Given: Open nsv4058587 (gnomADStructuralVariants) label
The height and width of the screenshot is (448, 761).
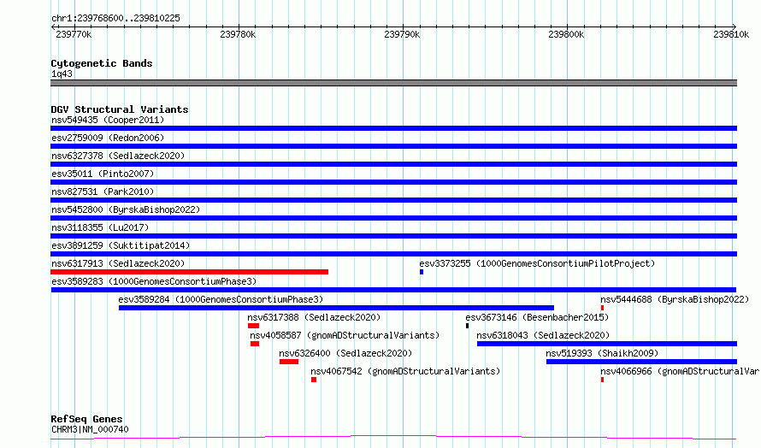Looking at the screenshot, I should [345, 335].
